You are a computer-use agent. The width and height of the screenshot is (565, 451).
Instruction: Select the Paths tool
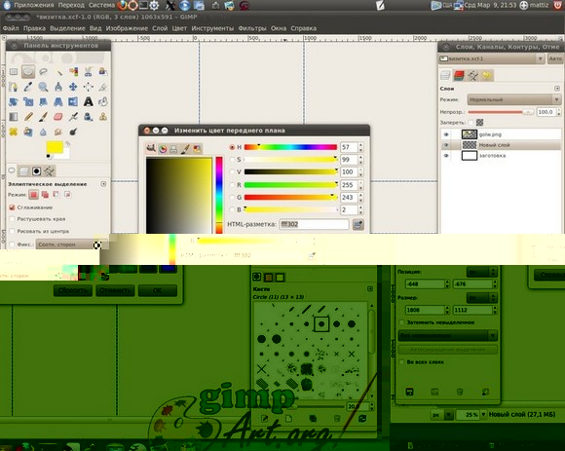click(x=14, y=87)
